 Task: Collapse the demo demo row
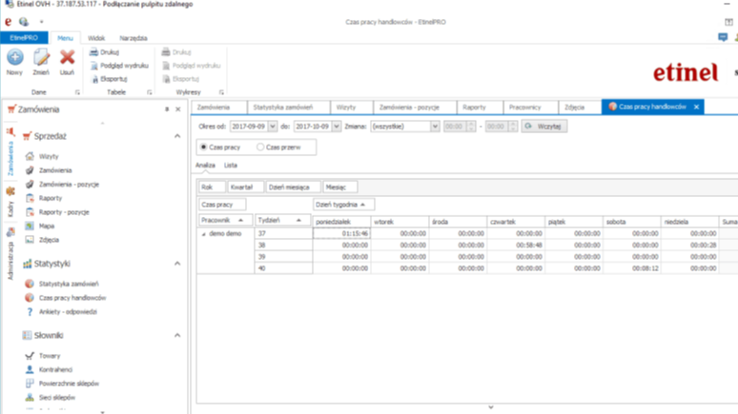point(203,234)
